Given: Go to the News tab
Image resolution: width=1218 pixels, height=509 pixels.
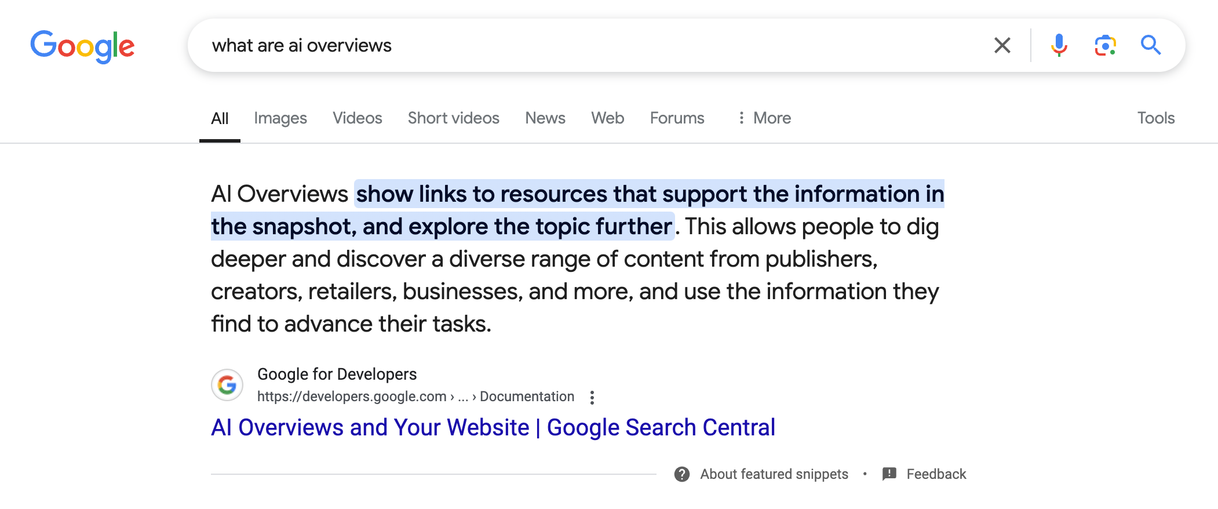Looking at the screenshot, I should 545,118.
